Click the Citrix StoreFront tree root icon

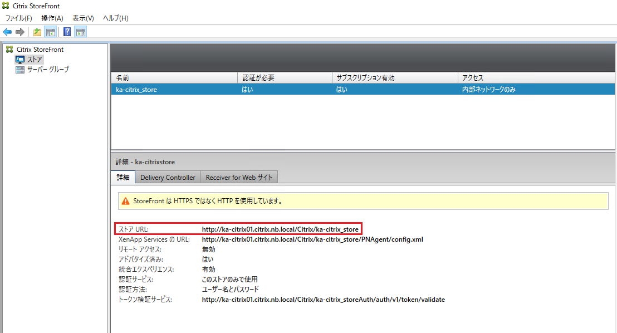[10, 49]
